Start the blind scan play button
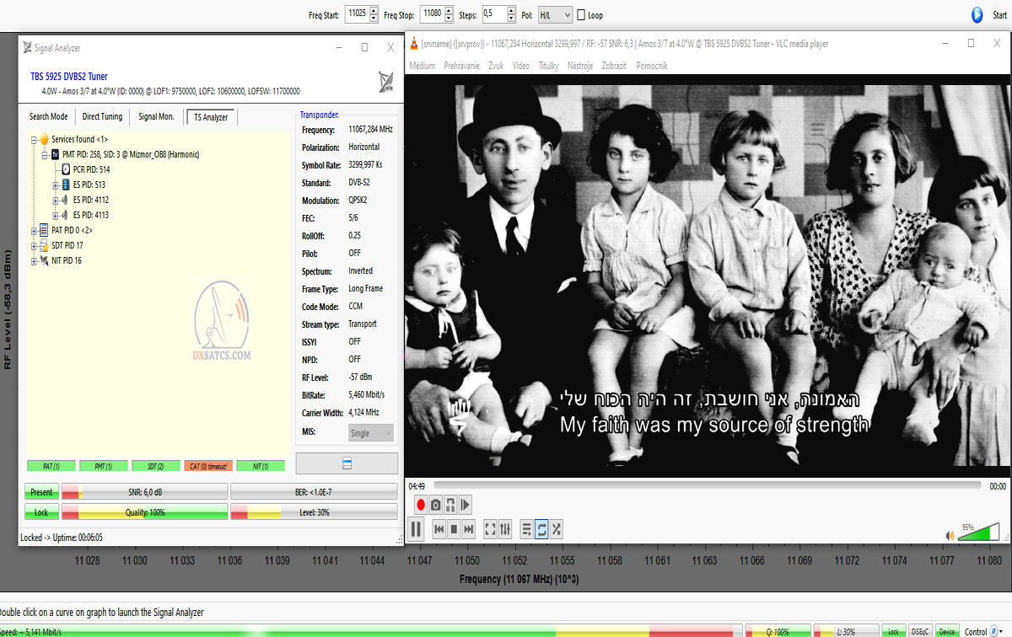 tap(977, 14)
